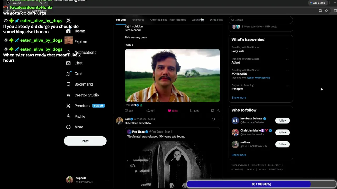Open the nephets account options menu
Screen dimensions: 337x189
pos(107,180)
